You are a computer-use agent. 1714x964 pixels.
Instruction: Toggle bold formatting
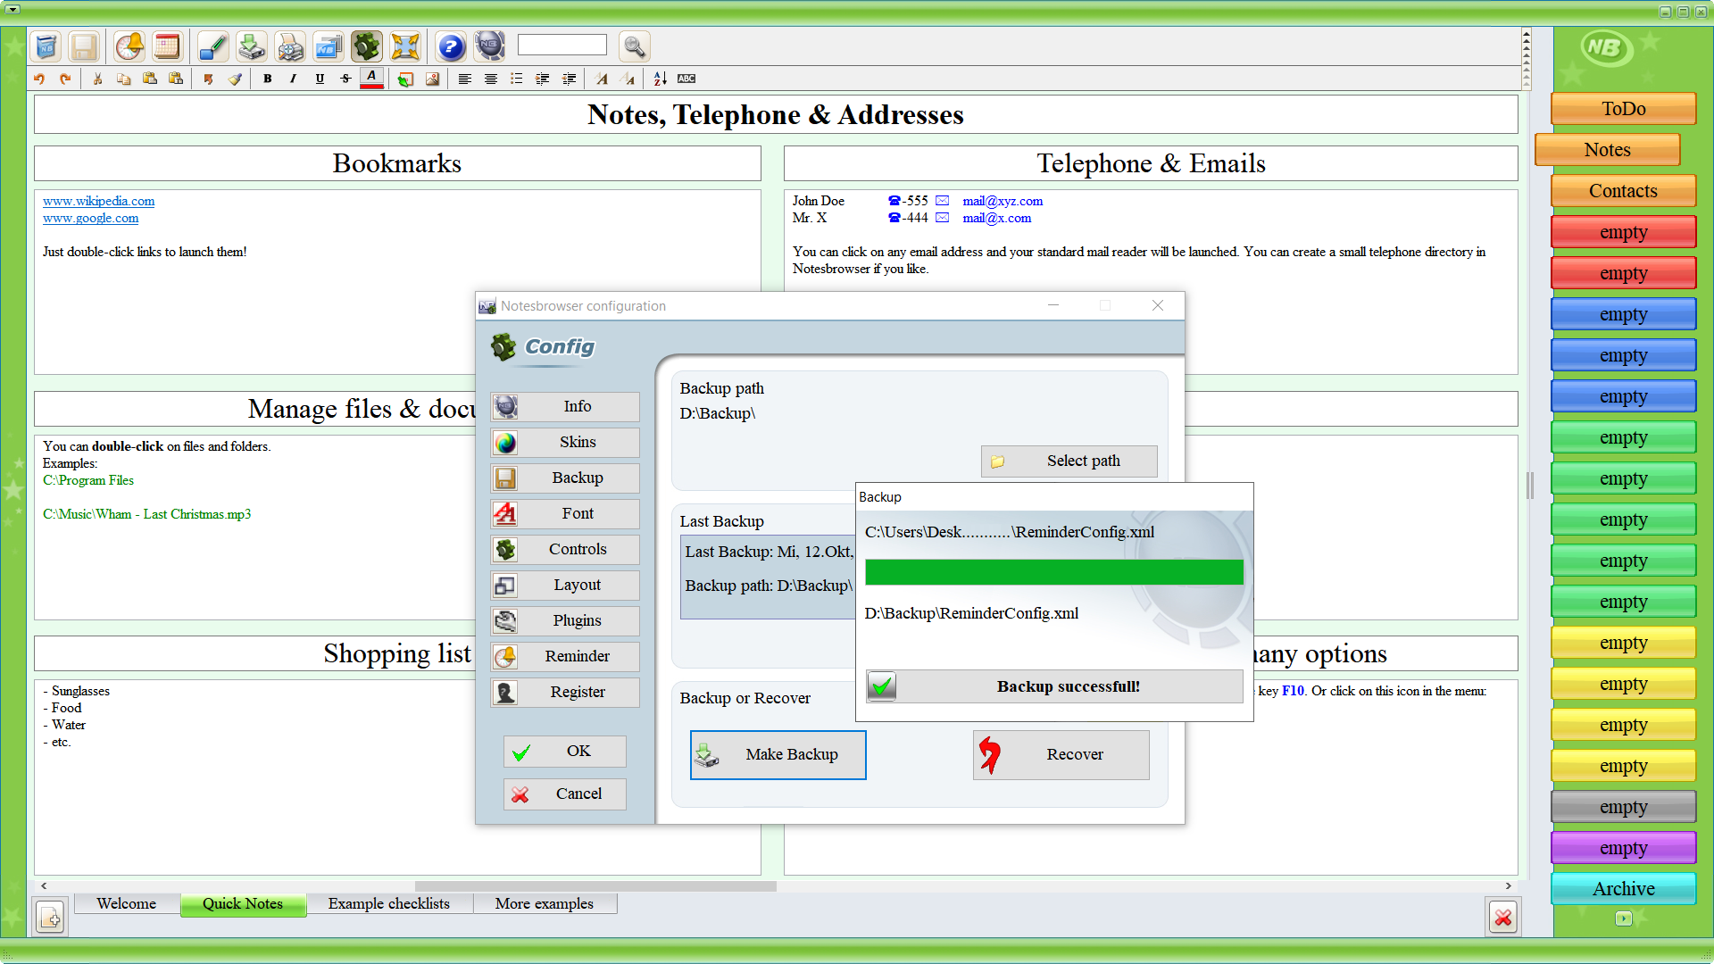tap(267, 79)
